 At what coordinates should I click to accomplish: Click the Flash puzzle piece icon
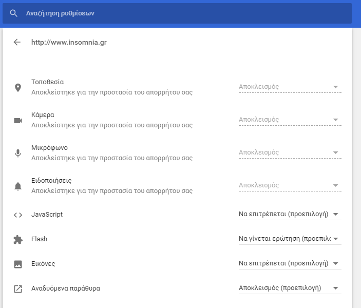tap(18, 239)
